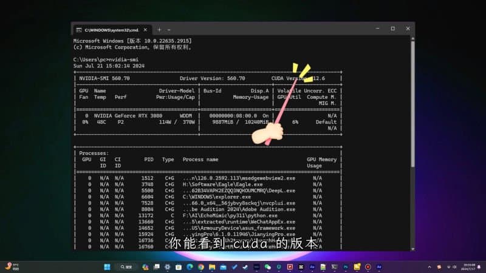Open the Windows Start menu
The width and height of the screenshot is (486, 273).
click(108, 267)
